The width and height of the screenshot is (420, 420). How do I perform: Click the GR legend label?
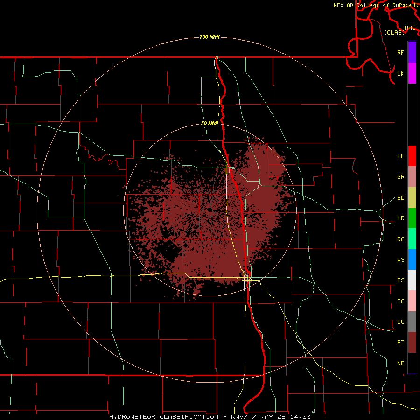point(400,177)
